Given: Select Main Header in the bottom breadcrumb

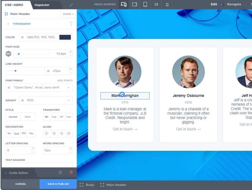Looking at the screenshot, I should tap(113, 185).
